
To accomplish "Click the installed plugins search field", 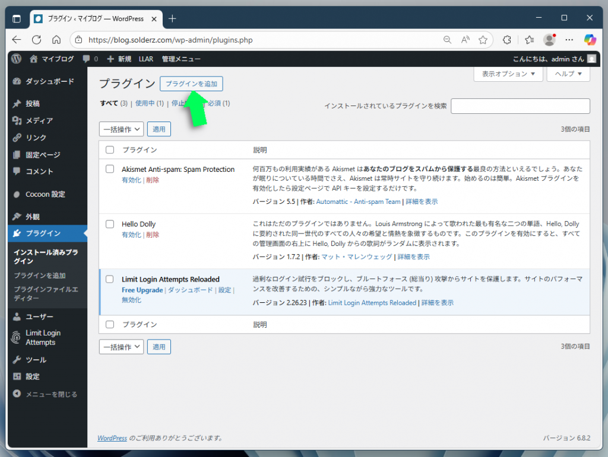I will [x=520, y=106].
